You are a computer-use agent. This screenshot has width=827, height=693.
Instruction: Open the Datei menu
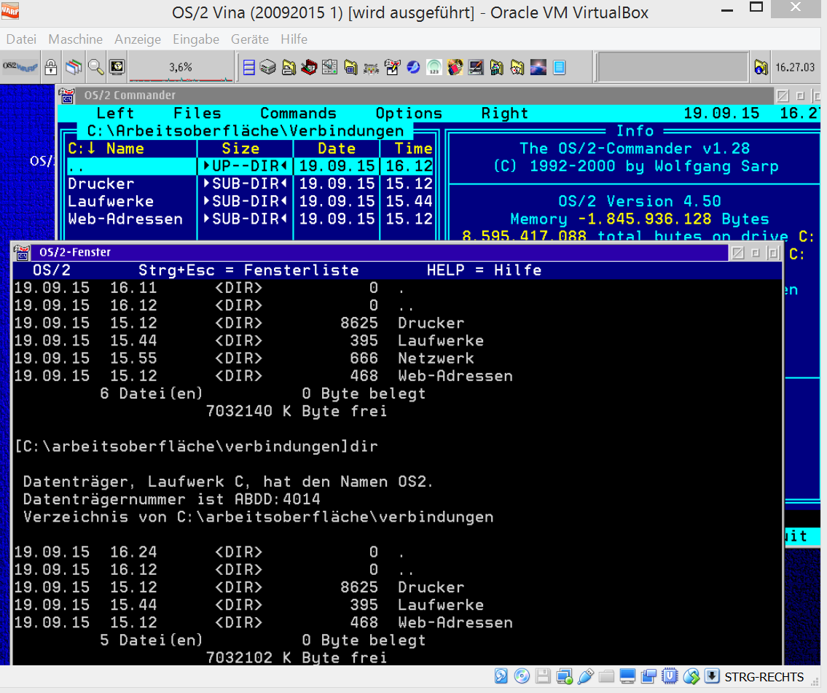21,39
